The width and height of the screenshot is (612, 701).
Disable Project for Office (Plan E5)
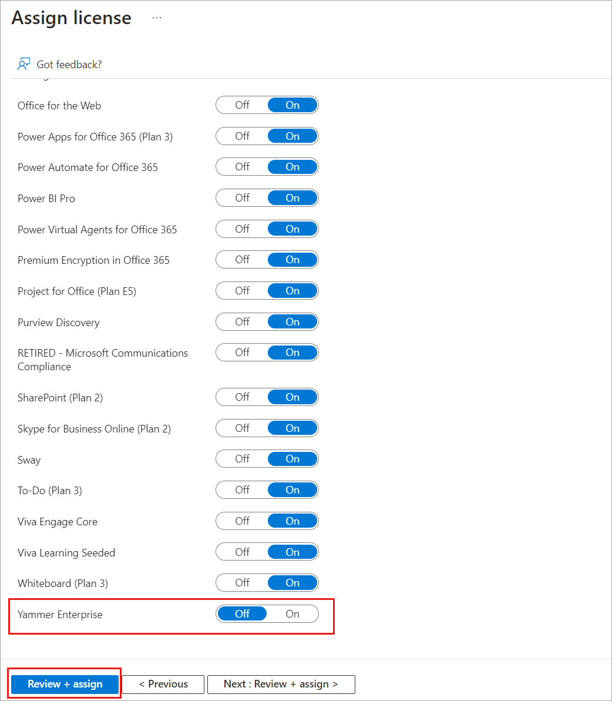point(242,291)
